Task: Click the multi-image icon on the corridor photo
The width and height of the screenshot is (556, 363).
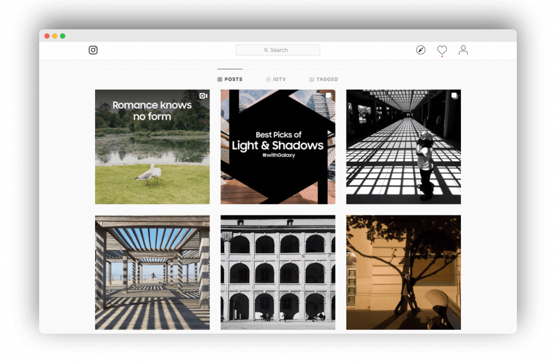Action: [454, 95]
